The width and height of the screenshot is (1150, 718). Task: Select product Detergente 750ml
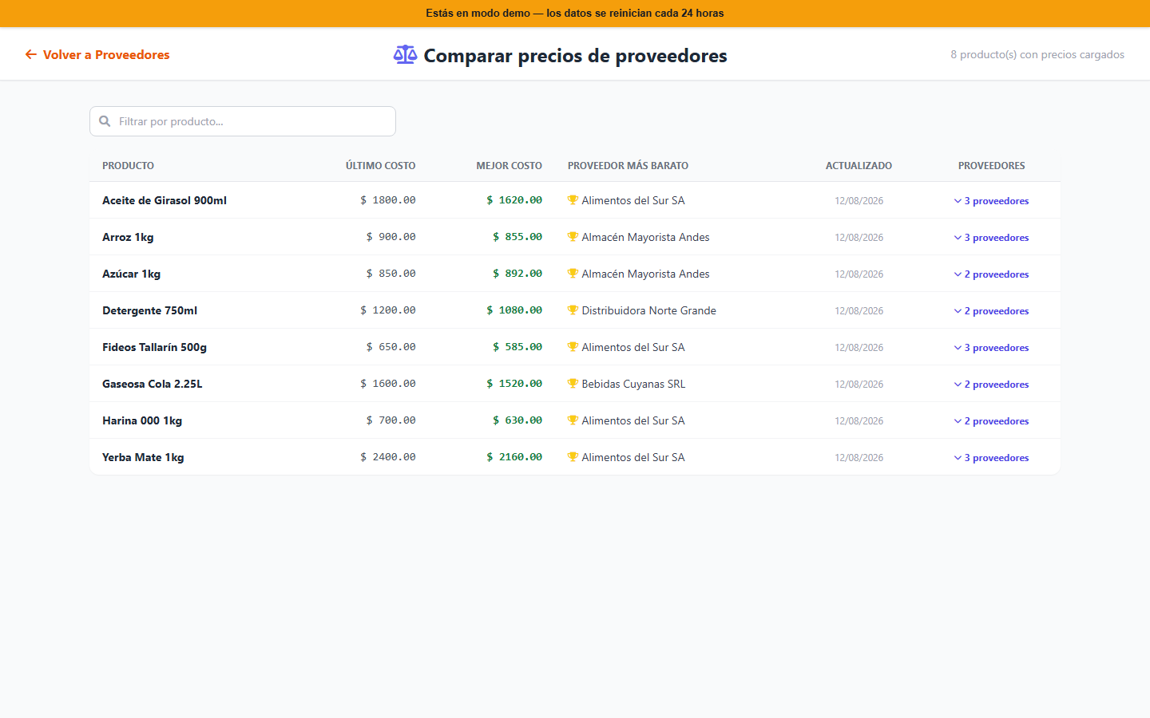pyautogui.click(x=149, y=310)
